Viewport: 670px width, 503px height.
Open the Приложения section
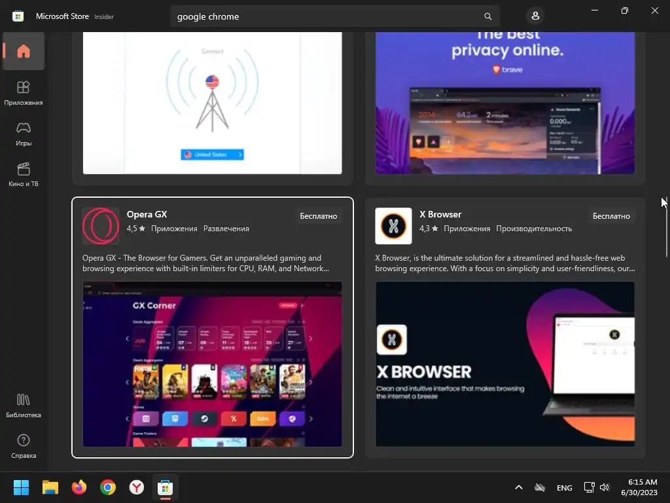tap(24, 93)
